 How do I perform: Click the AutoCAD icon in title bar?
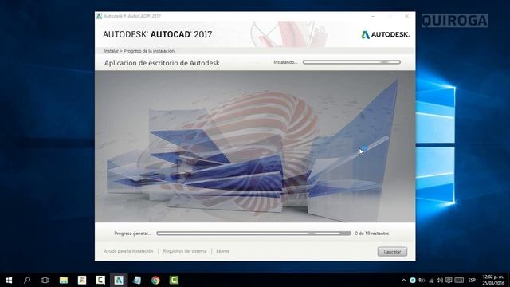(99, 16)
